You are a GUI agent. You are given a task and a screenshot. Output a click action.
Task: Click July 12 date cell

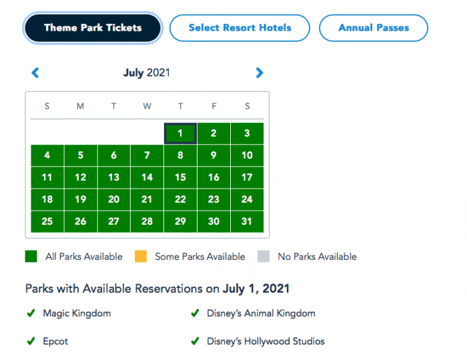click(80, 177)
